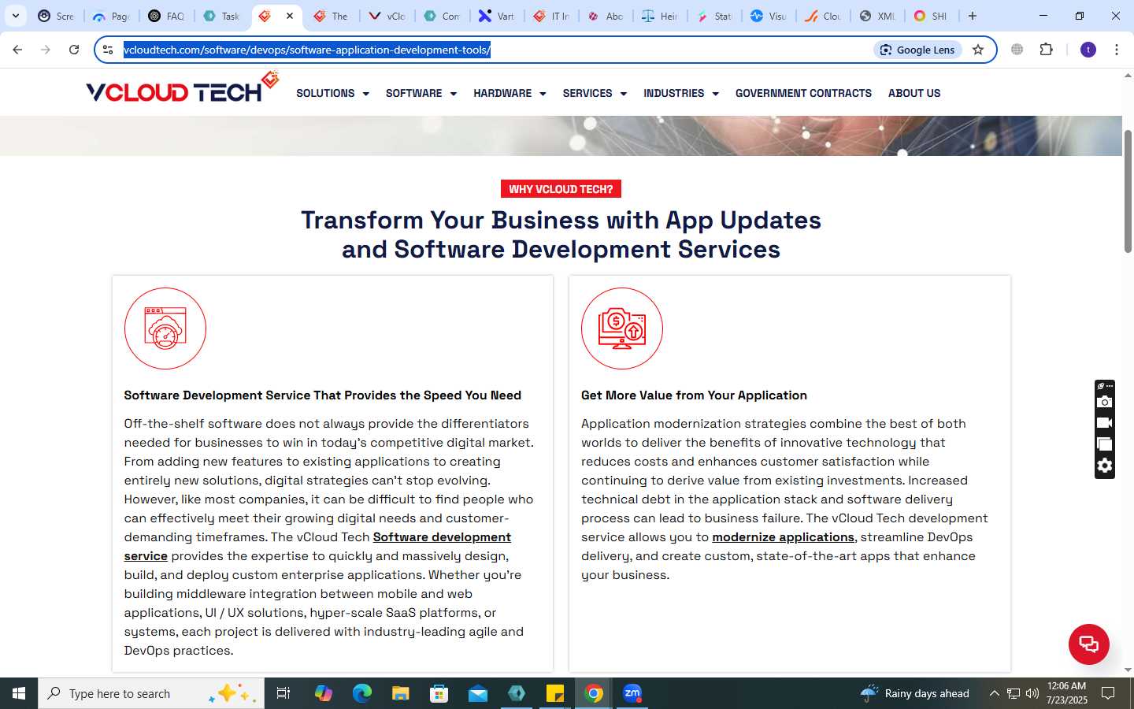Screen dimensions: 1134x709
Task: Open GOVERNMENT CONTRACTS page
Action: click(803, 93)
